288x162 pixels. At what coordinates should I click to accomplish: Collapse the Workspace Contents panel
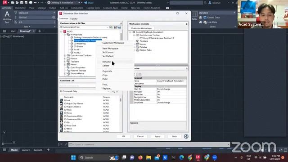tap(187, 24)
